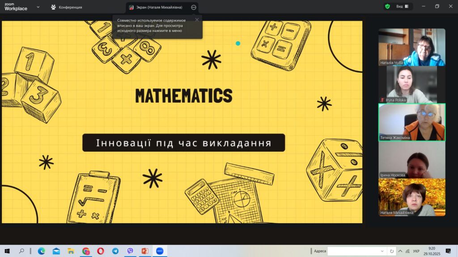Open Telegram from the taskbar
The width and height of the screenshot is (458, 257).
(115, 251)
